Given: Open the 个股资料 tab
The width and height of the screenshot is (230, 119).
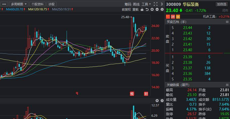Looking at the screenshot, I should tap(37, 4).
